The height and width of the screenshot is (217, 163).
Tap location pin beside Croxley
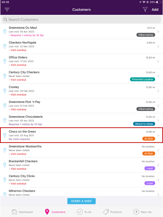5,91
